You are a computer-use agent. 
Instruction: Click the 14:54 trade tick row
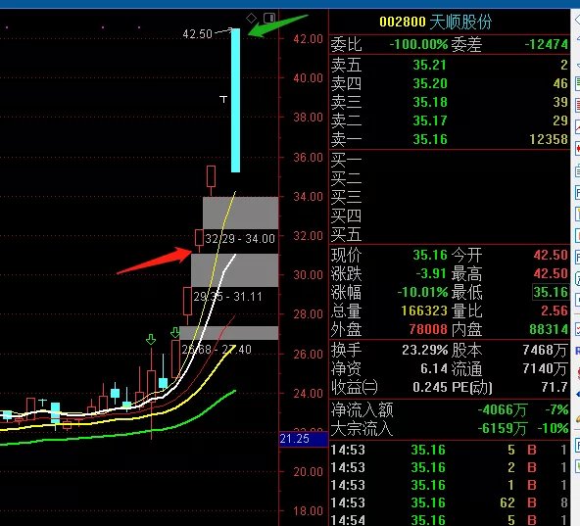point(449,520)
